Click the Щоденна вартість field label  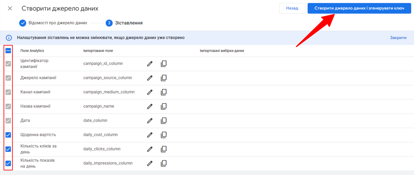point(38,135)
